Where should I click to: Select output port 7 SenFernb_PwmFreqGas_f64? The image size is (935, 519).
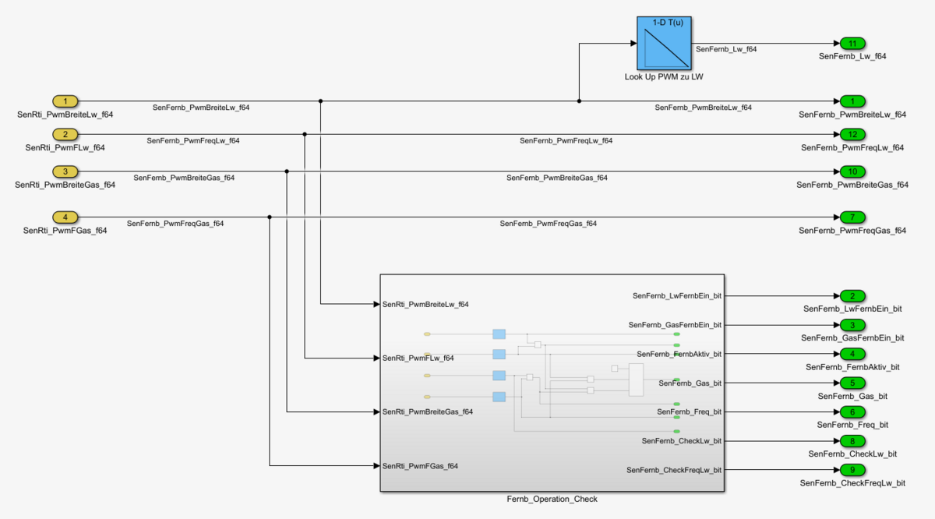point(852,217)
